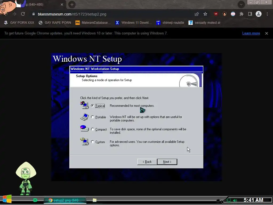273x205 pixels.
Task: Open the MalwareDatabase bookmark
Action: (x=93, y=23)
